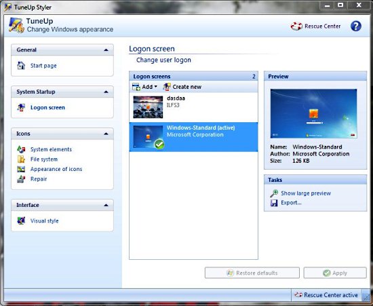Click the Add logon screen icon
The height and width of the screenshot is (306, 373).
point(136,87)
